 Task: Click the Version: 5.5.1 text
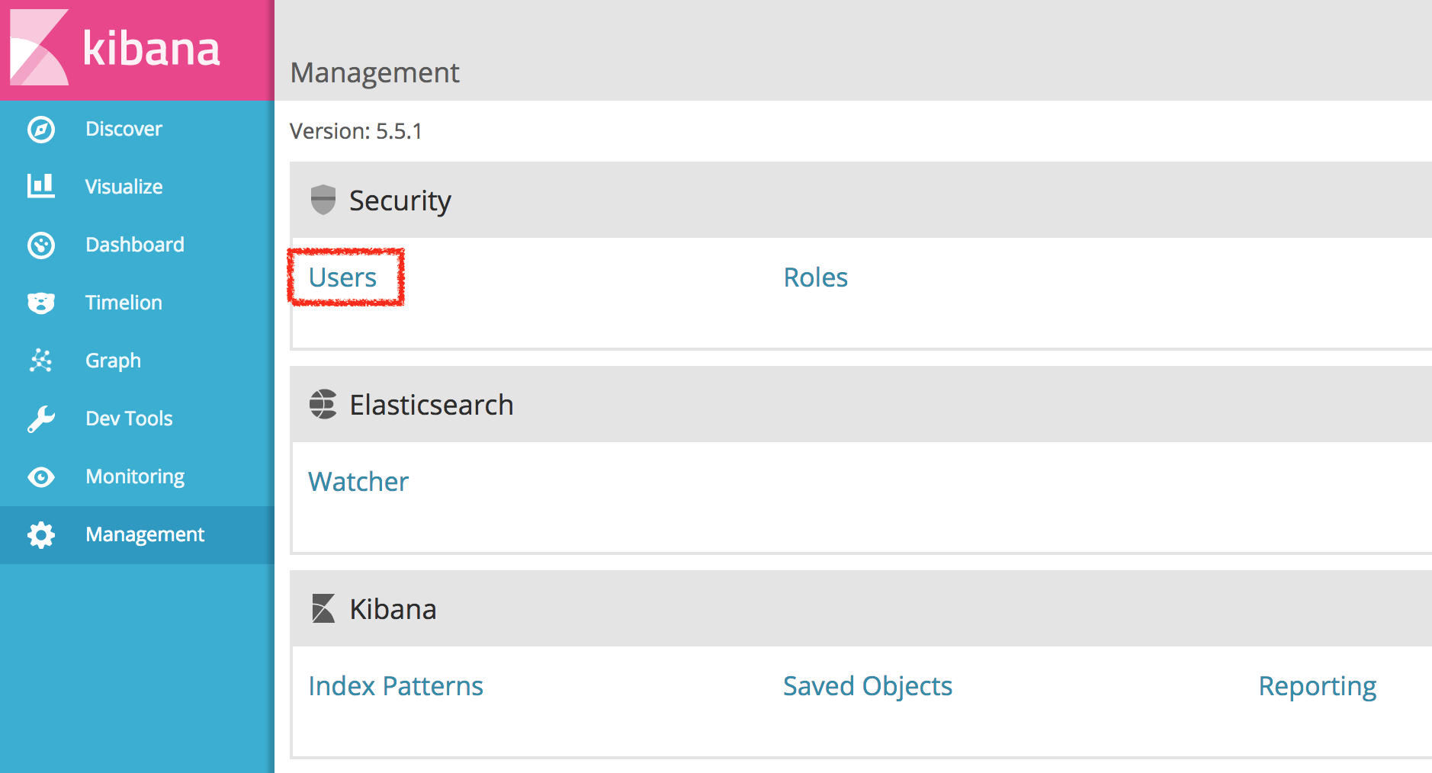(x=355, y=131)
